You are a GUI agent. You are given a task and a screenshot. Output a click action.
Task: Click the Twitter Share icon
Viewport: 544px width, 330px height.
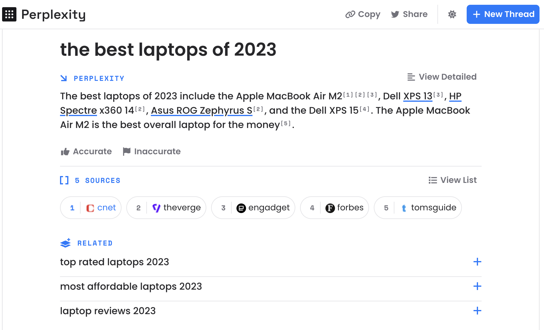coord(395,14)
